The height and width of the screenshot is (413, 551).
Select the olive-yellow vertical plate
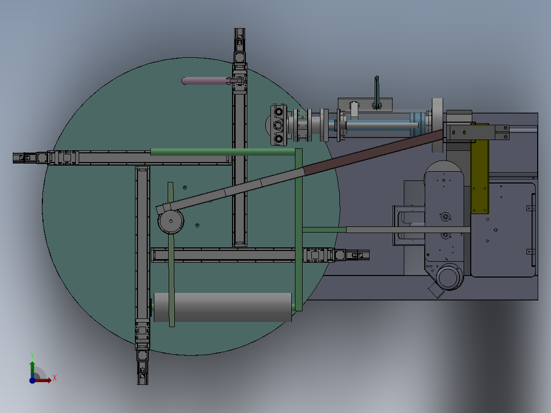(x=479, y=169)
